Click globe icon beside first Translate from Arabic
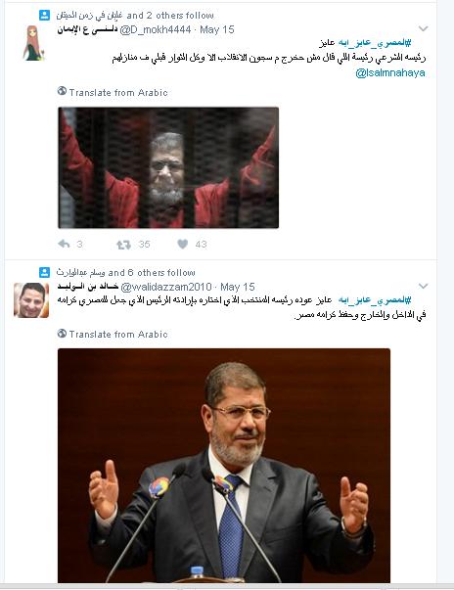The width and height of the screenshot is (454, 590). point(62,91)
